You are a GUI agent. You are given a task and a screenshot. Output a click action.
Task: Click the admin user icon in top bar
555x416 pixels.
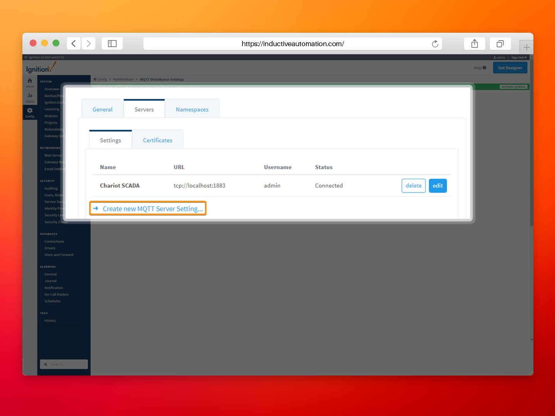click(x=495, y=57)
